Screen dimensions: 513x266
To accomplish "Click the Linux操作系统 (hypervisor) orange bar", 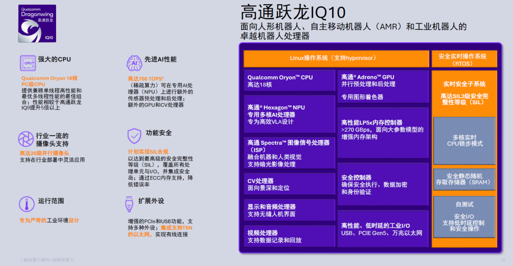I will tap(336, 58).
